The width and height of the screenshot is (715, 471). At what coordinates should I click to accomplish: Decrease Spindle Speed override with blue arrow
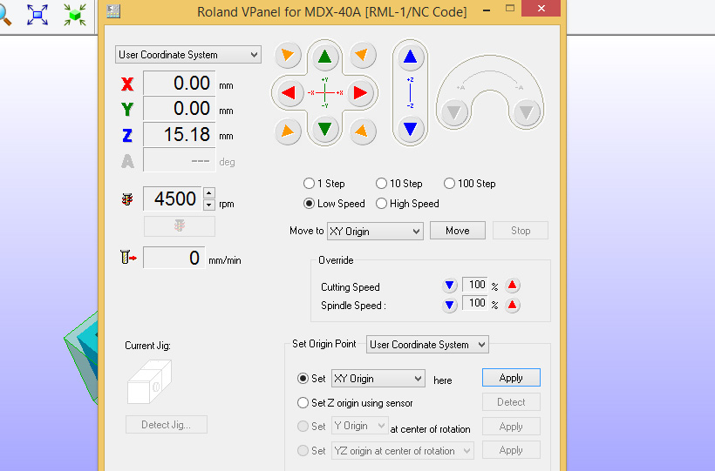[x=450, y=305]
